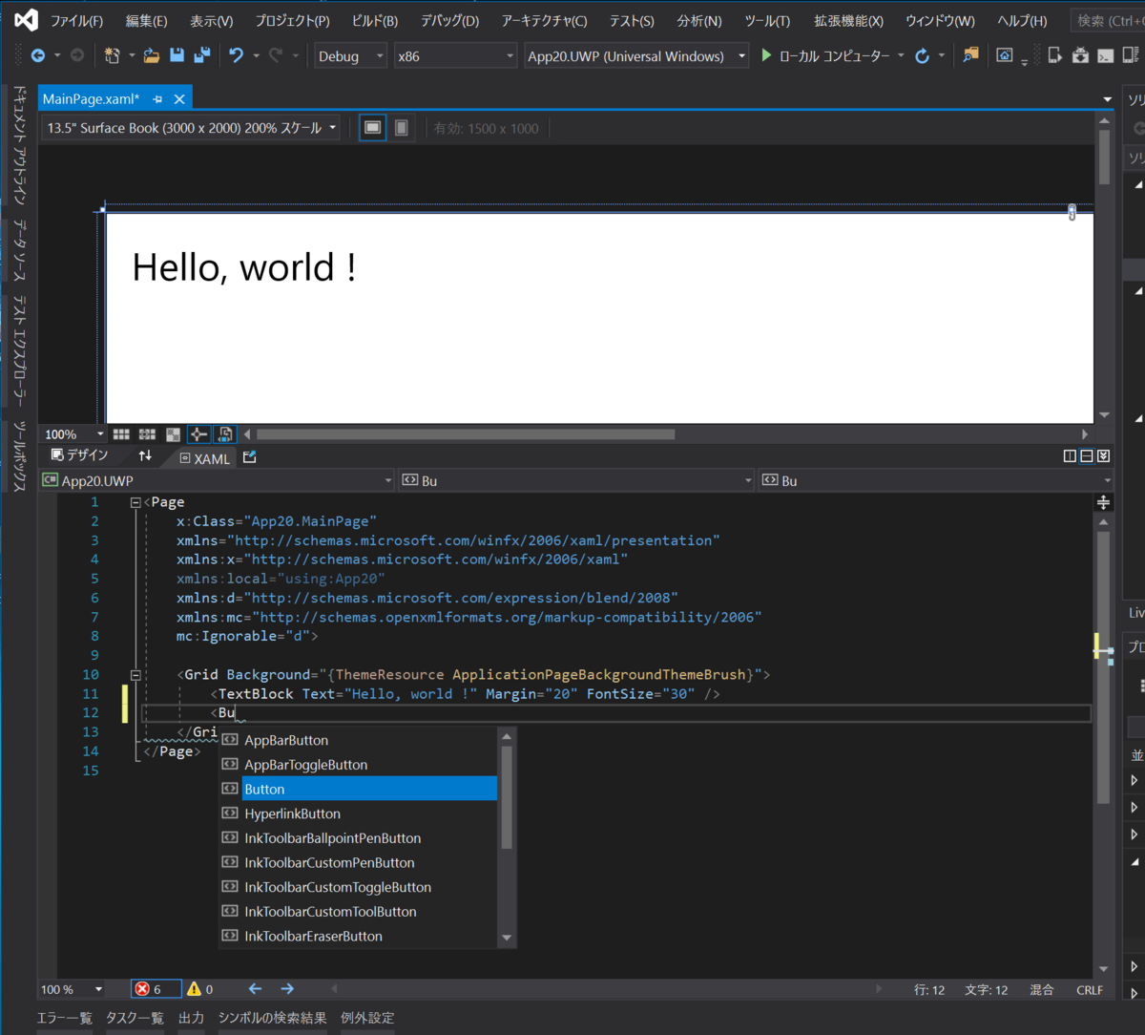Swap the design and XAML panes
The width and height of the screenshot is (1145, 1035).
pyautogui.click(x=145, y=456)
